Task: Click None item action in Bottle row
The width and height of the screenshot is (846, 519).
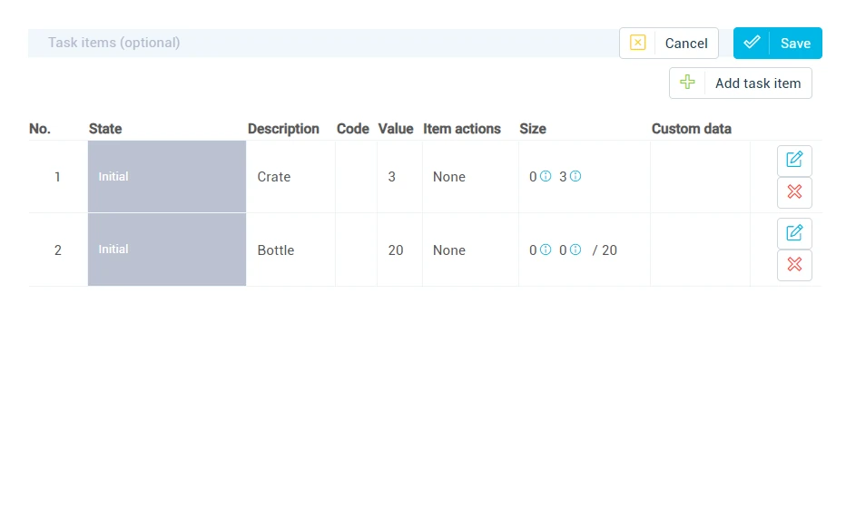Action: pos(449,250)
